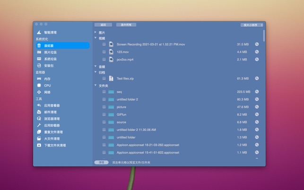Click the file list vertical scrollbar
Viewport: 304px width, 190px height.
coord(264,36)
